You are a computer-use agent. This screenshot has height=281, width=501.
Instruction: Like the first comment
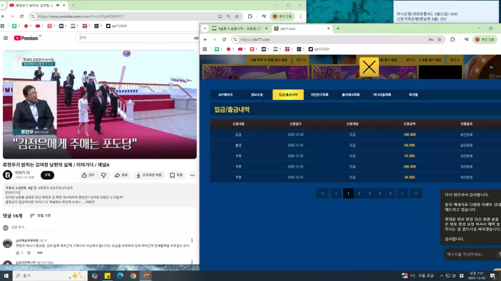click(x=18, y=253)
